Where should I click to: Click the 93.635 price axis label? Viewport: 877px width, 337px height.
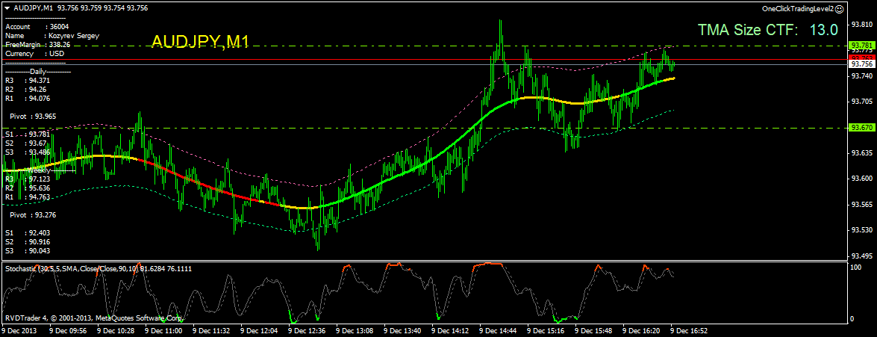861,153
